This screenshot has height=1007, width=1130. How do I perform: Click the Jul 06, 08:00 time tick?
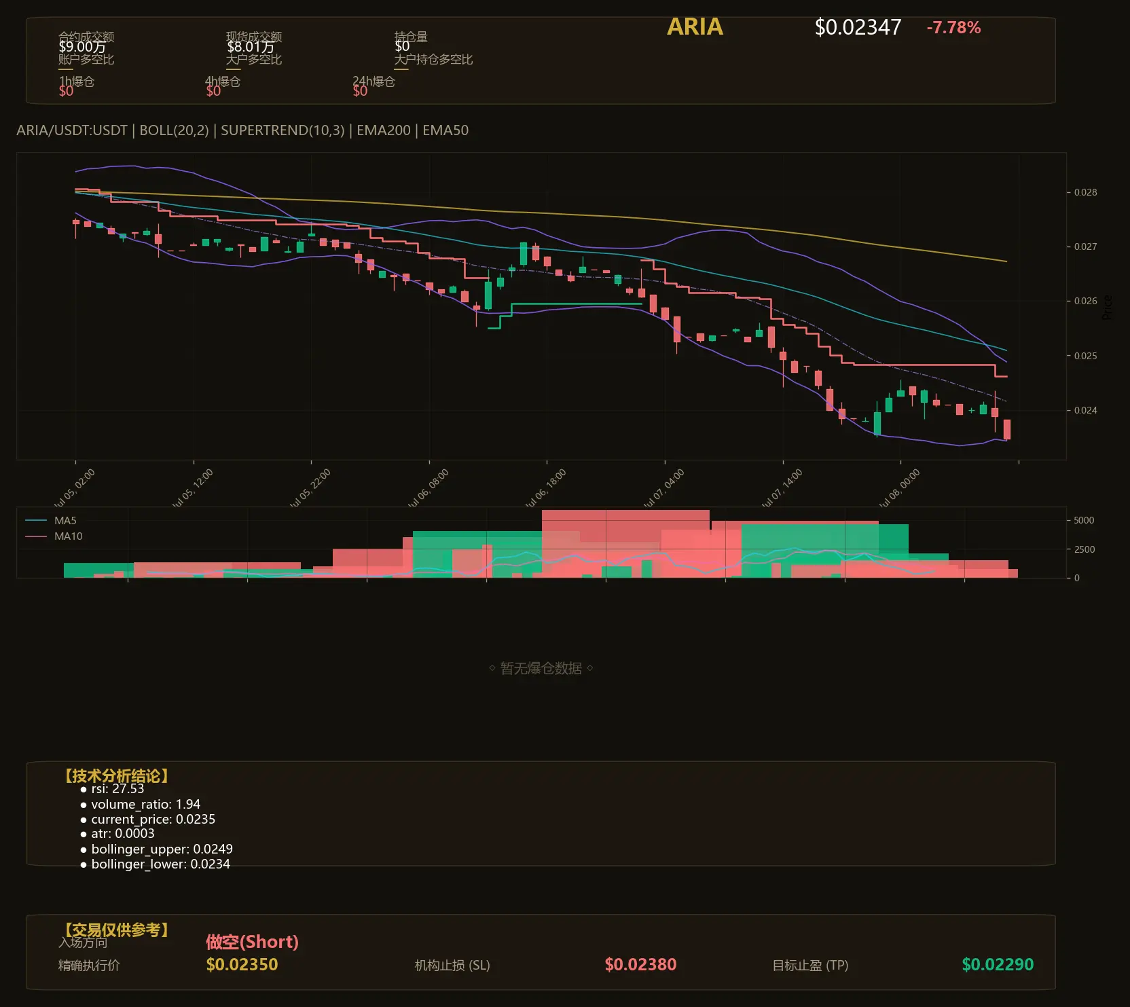tap(429, 488)
